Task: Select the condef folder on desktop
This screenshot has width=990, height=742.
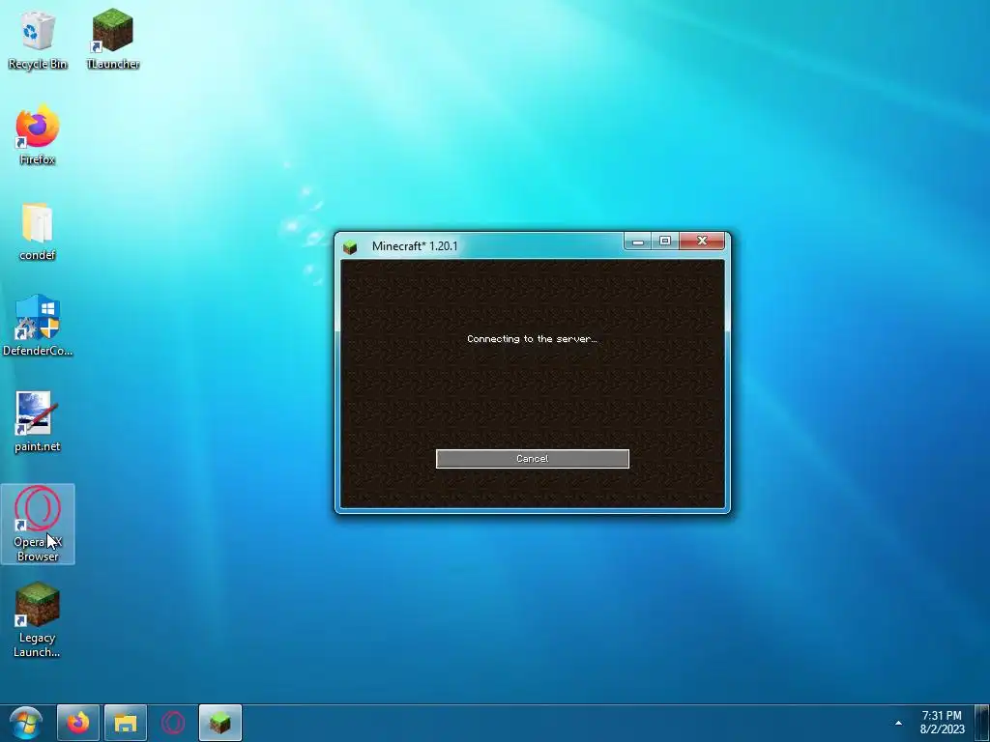Action: pos(38,232)
